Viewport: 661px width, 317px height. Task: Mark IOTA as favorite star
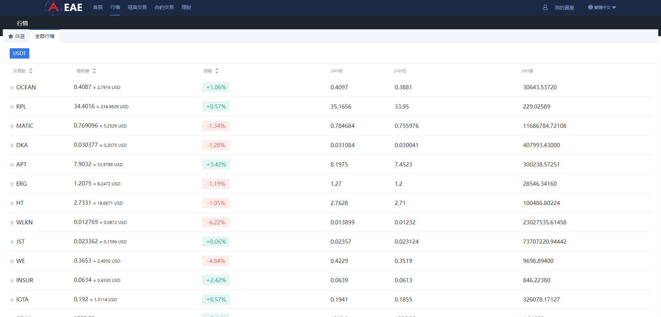12,300
